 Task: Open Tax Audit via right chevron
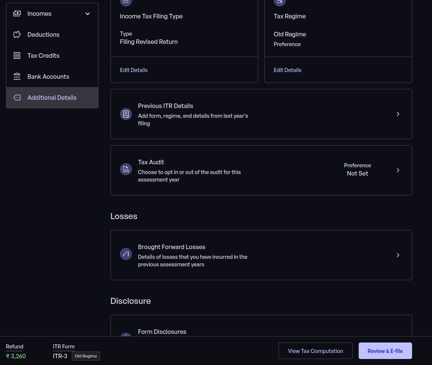tap(398, 170)
